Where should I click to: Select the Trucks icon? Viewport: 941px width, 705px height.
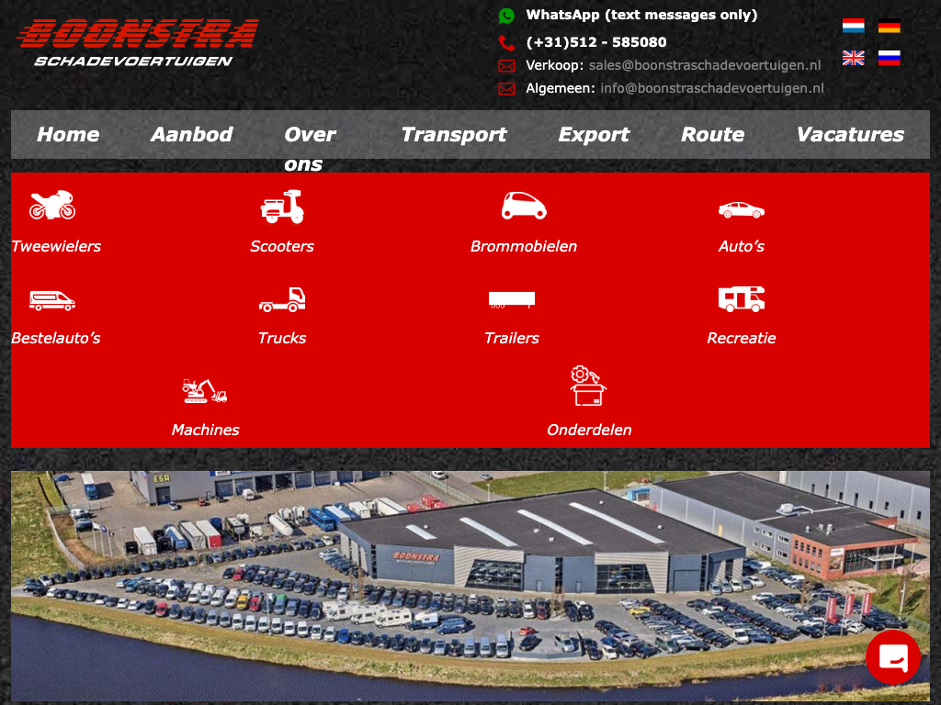pos(282,299)
